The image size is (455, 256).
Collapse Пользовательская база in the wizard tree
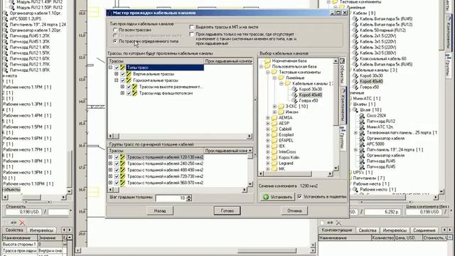[261, 66]
